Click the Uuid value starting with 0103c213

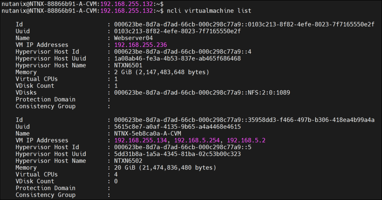coord(177,31)
